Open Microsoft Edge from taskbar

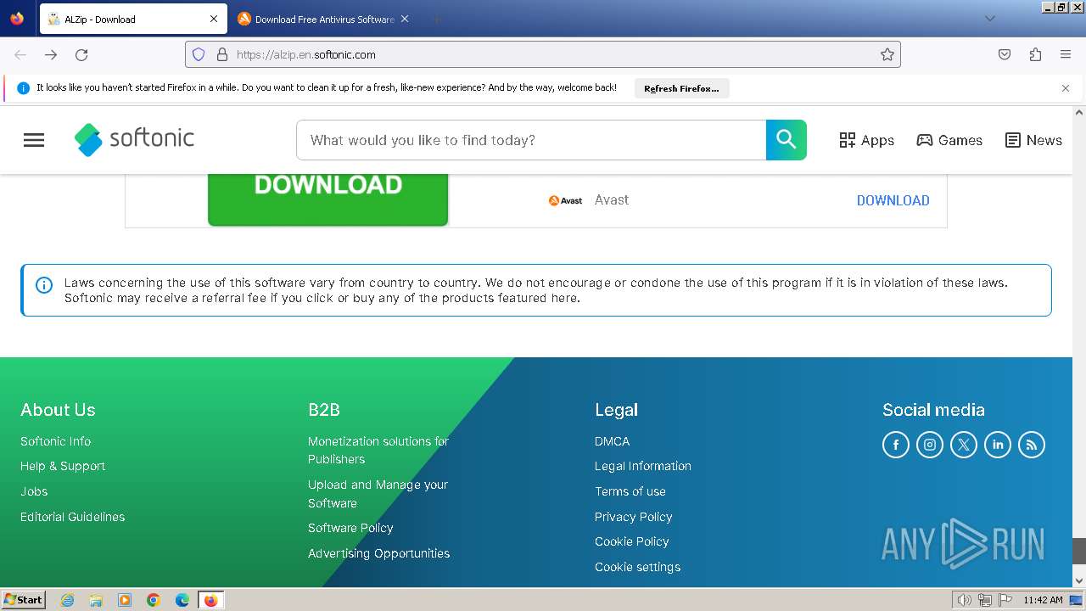click(x=182, y=600)
